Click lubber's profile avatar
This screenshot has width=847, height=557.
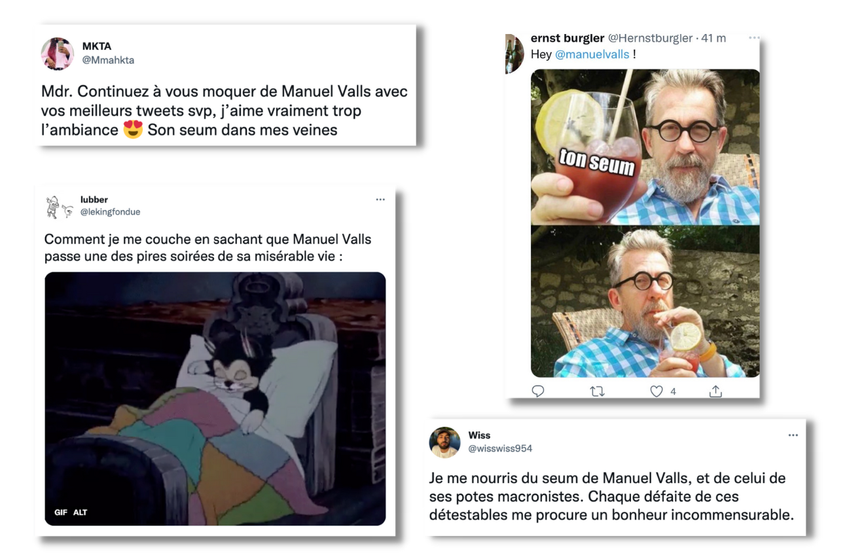[59, 206]
